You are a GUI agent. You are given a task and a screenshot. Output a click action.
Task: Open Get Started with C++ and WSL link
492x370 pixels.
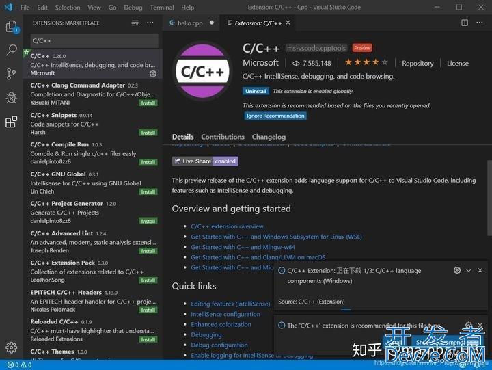click(276, 237)
